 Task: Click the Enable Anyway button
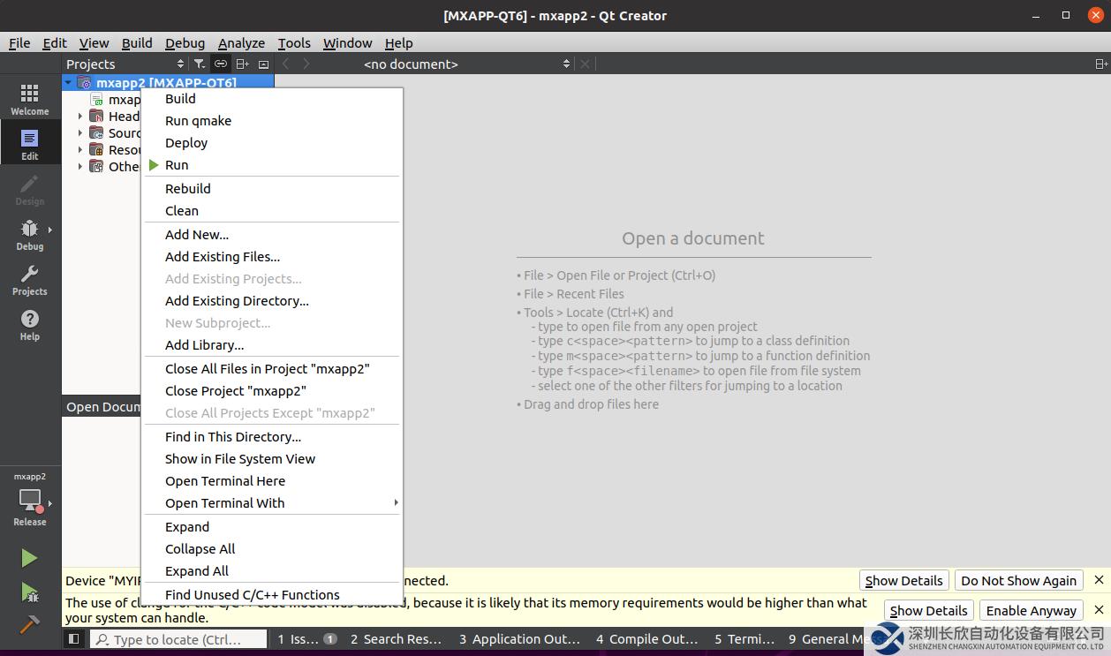click(x=1031, y=610)
